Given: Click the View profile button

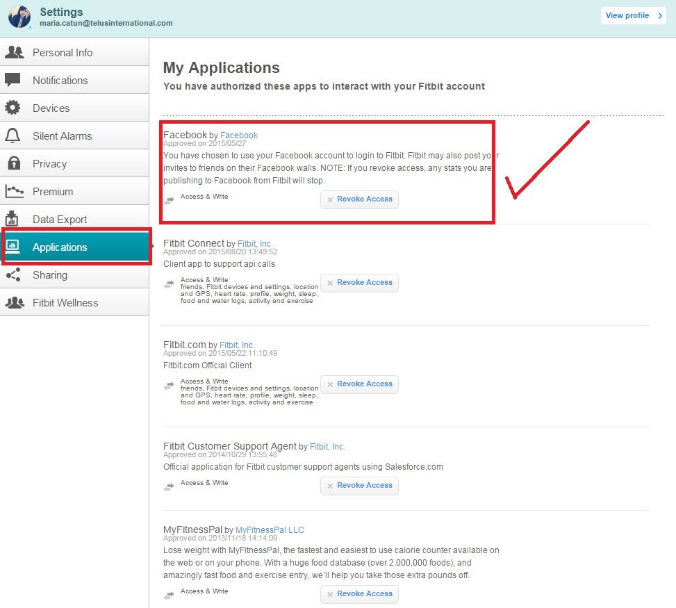Looking at the screenshot, I should pos(634,15).
